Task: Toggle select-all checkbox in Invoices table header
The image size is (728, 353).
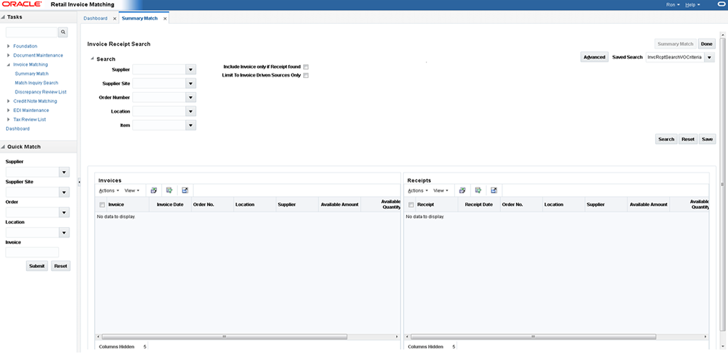Action: pos(102,205)
